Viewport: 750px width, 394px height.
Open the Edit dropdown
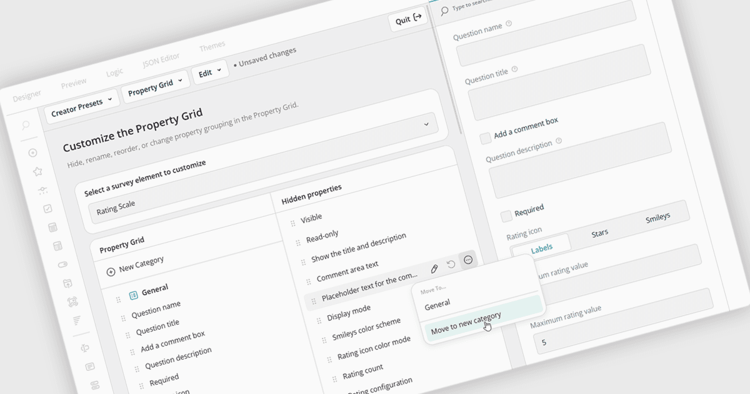(x=209, y=72)
